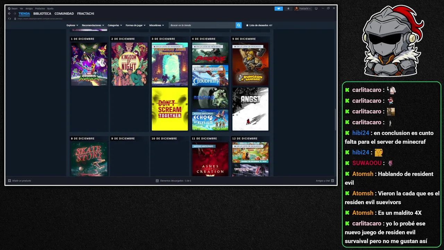444x250 pixels.
Task: Open the downloads status Elementos descargados
Action: pos(173,181)
